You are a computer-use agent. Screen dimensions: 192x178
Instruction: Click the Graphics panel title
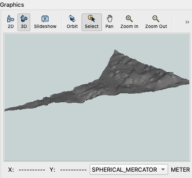coord(12,5)
